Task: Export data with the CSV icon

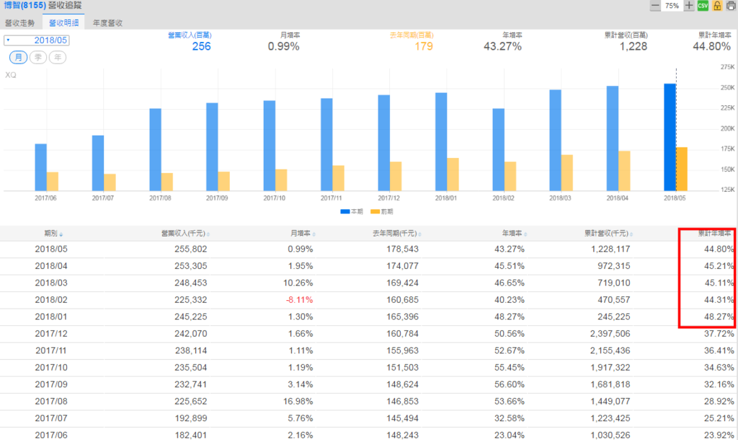Action: point(703,6)
